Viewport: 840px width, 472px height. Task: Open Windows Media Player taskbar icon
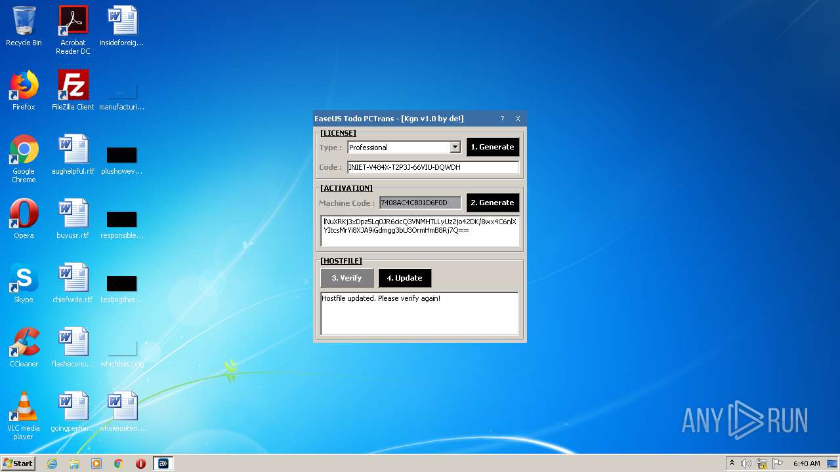coord(96,463)
